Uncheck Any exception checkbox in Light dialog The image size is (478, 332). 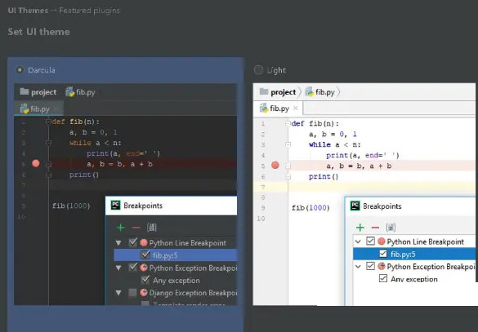383,278
